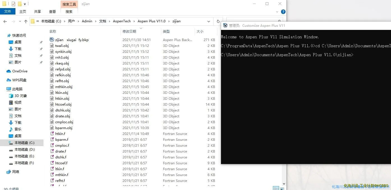Select the mthkin.f Fortran file icon
This screenshot has width=391, height=190.
pos(52,175)
